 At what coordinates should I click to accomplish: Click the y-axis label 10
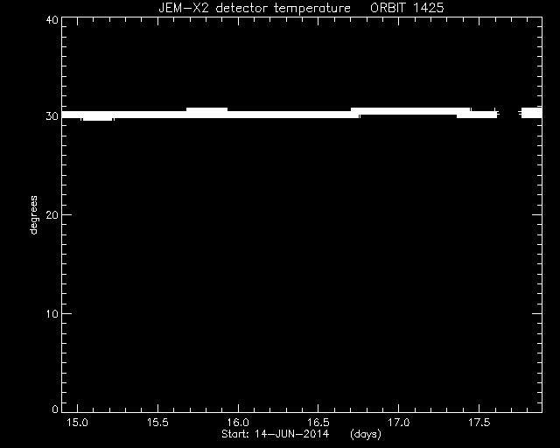(52, 314)
